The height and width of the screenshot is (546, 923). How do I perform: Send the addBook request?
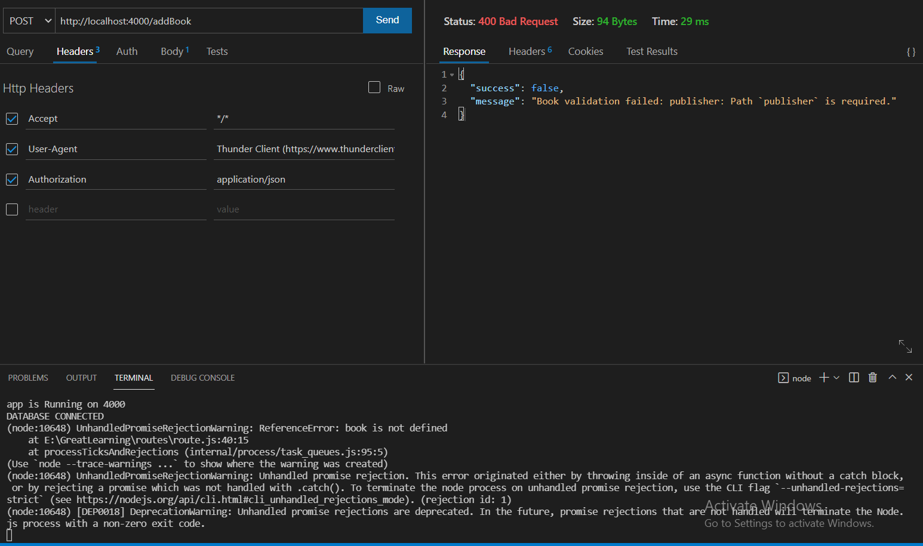click(387, 20)
